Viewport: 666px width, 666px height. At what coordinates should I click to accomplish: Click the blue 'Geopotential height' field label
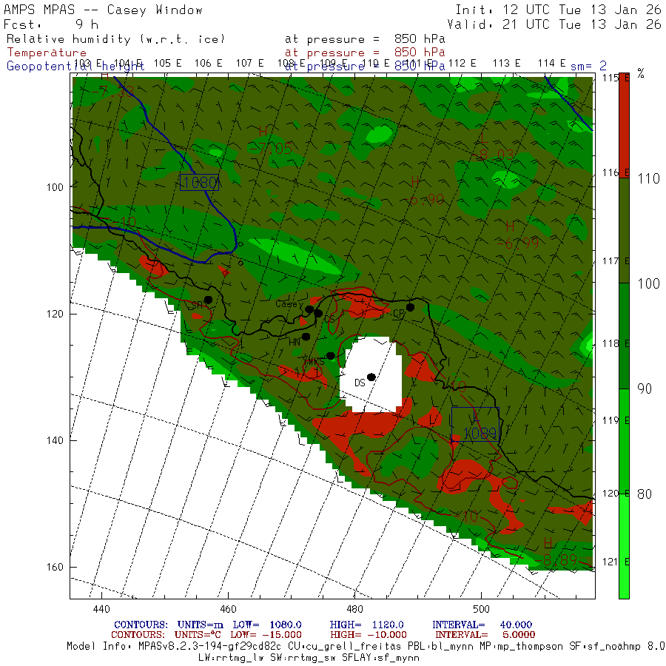[75, 67]
